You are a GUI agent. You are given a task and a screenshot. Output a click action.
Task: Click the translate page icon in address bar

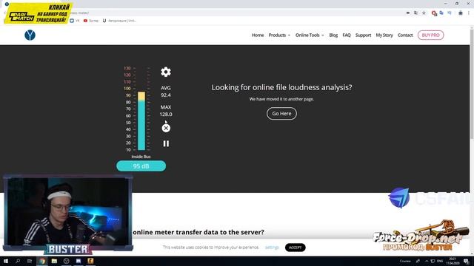pos(416,13)
